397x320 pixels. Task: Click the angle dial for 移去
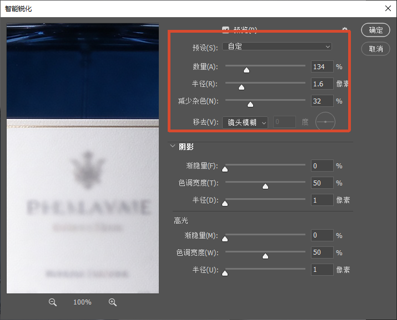pos(325,122)
